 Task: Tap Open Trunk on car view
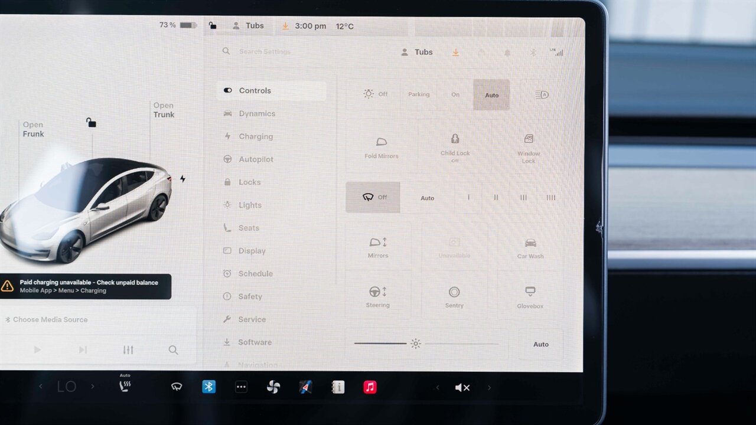[x=164, y=110]
